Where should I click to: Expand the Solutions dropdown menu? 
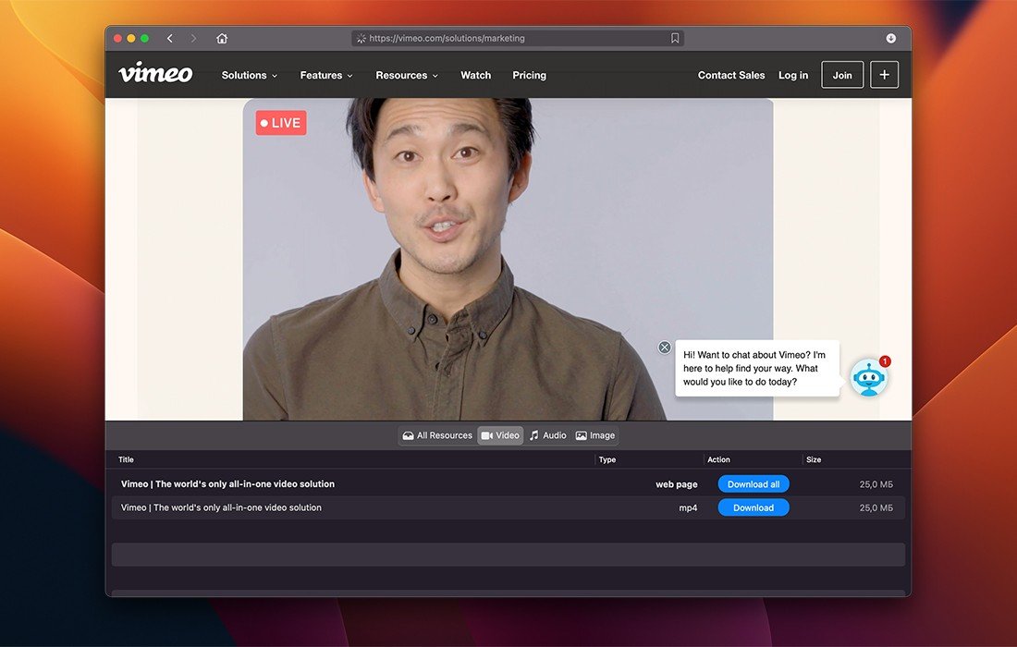tap(250, 76)
